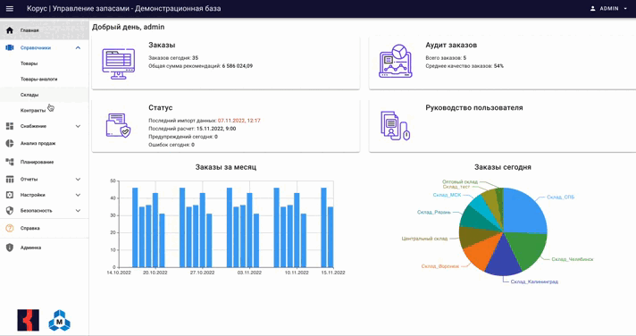Click the Справка question mark icon
The height and width of the screenshot is (336, 636).
(10, 228)
